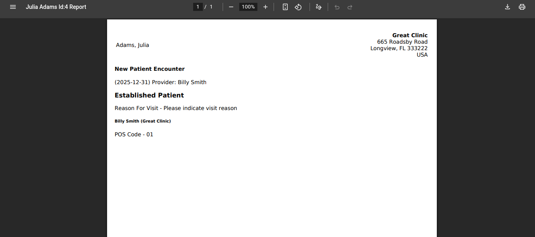Rotate the document counterclockwise

tap(298, 7)
